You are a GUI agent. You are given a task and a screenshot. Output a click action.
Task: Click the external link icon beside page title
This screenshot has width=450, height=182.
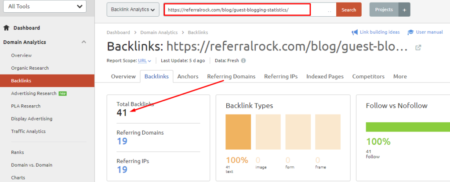[418, 48]
